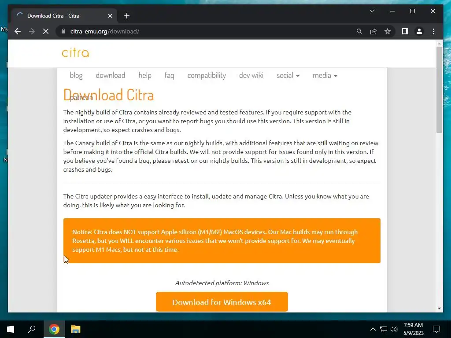Open the help nav link
451x338 pixels.
[144, 75]
